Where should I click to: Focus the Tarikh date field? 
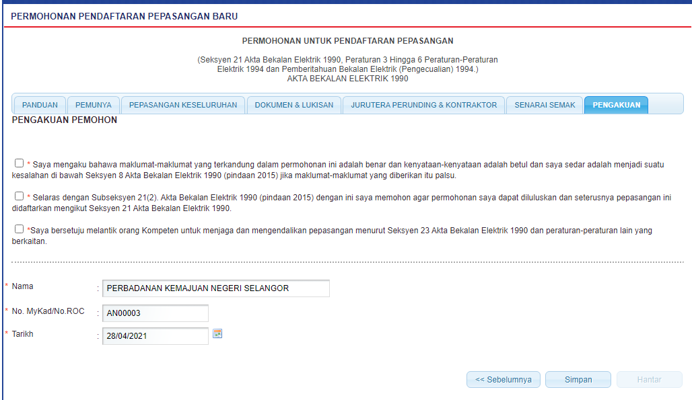155,336
